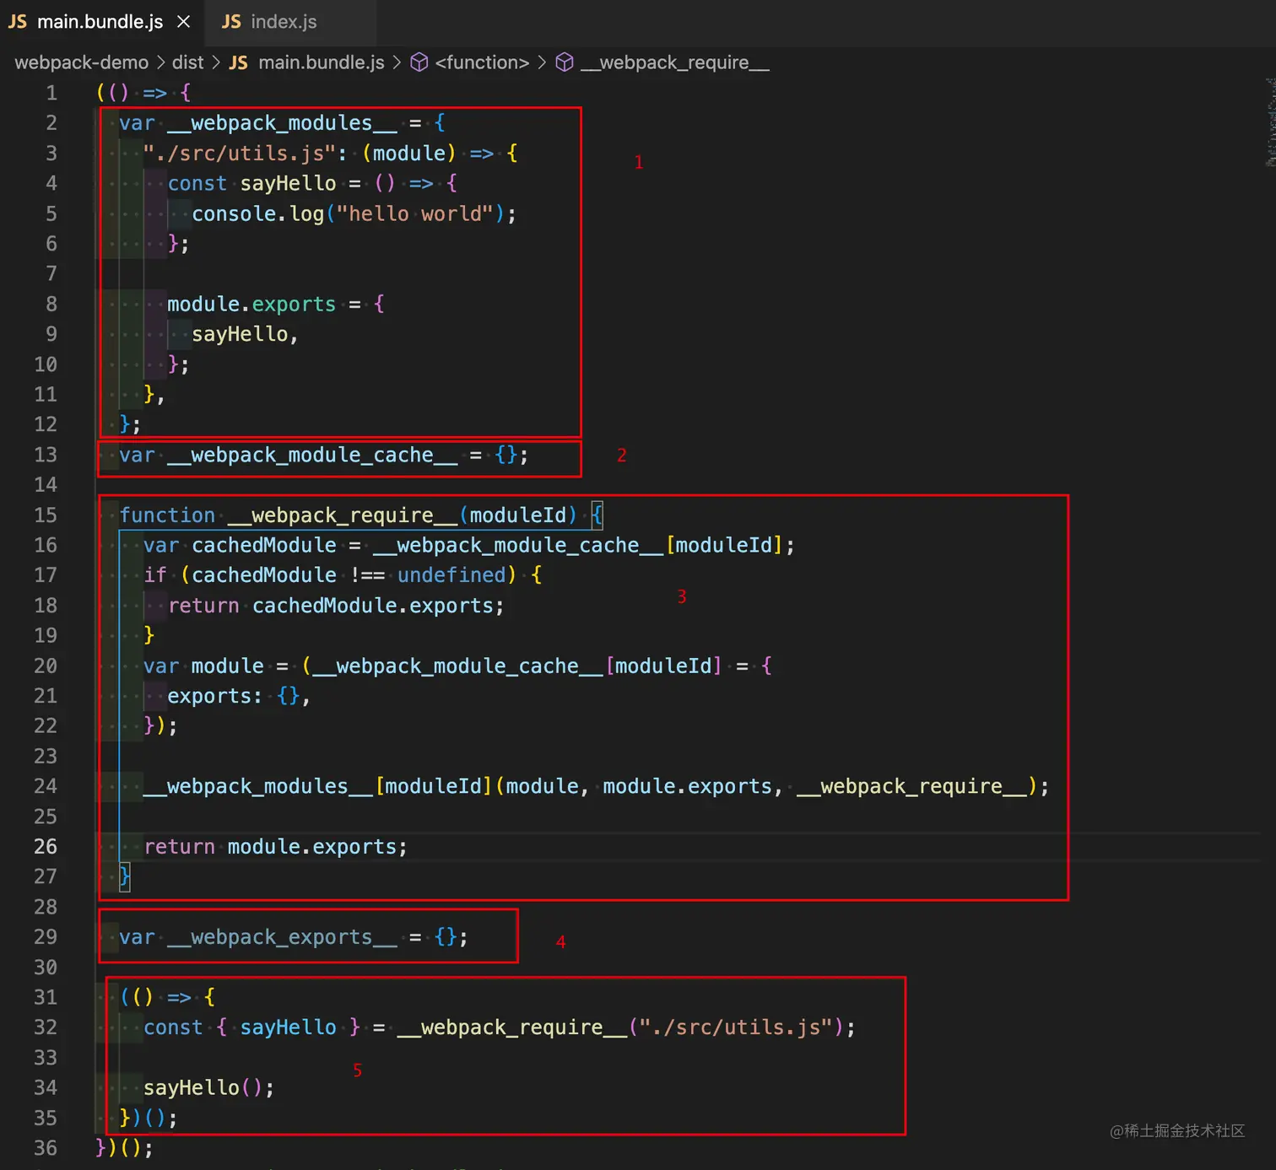Click on "undefined" on line 17

click(451, 575)
